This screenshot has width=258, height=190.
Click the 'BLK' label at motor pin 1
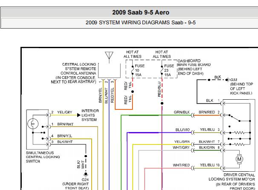point(209,101)
